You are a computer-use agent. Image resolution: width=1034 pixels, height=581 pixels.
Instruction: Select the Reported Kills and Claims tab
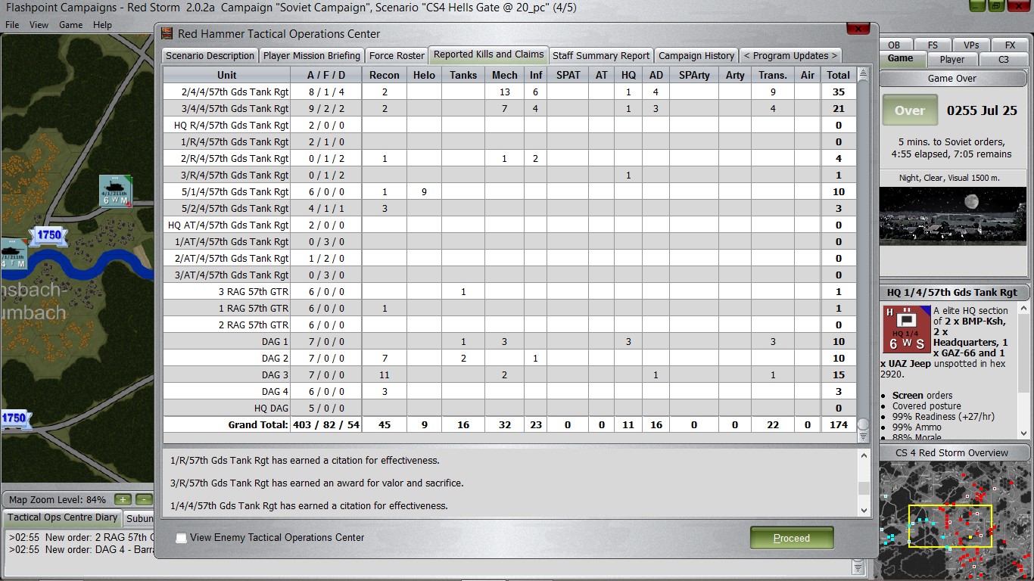pyautogui.click(x=489, y=54)
